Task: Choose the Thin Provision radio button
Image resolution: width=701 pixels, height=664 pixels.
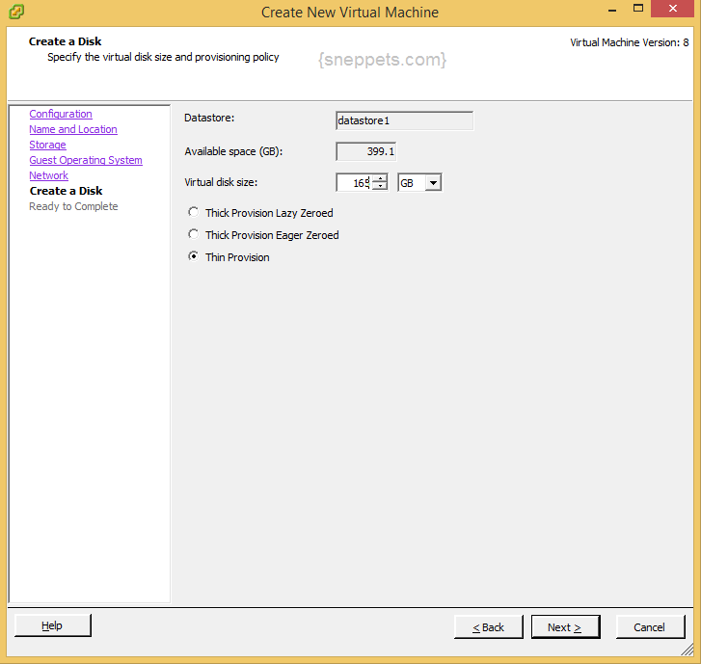Action: click(x=193, y=256)
